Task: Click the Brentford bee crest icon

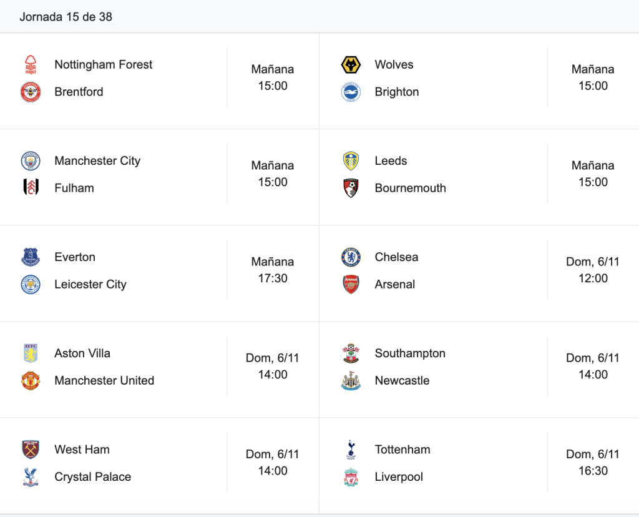Action: pyautogui.click(x=31, y=92)
